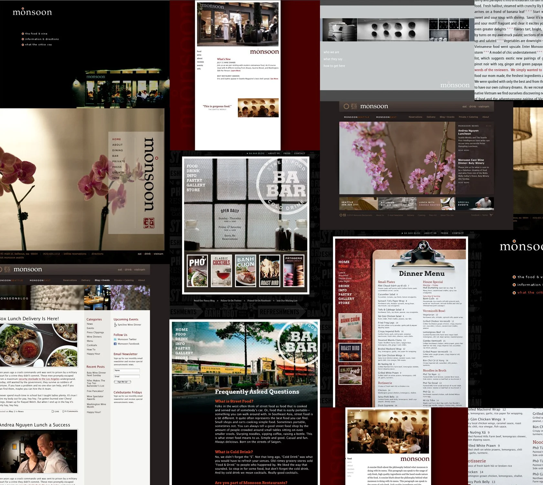Click the speech bubble icon beside 6 Comments
The image size is (543, 485).
point(64,411)
